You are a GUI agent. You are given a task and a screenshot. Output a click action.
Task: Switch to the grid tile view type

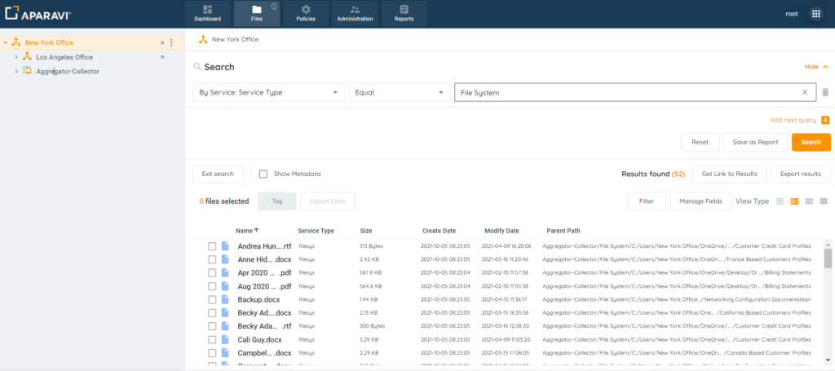point(809,201)
